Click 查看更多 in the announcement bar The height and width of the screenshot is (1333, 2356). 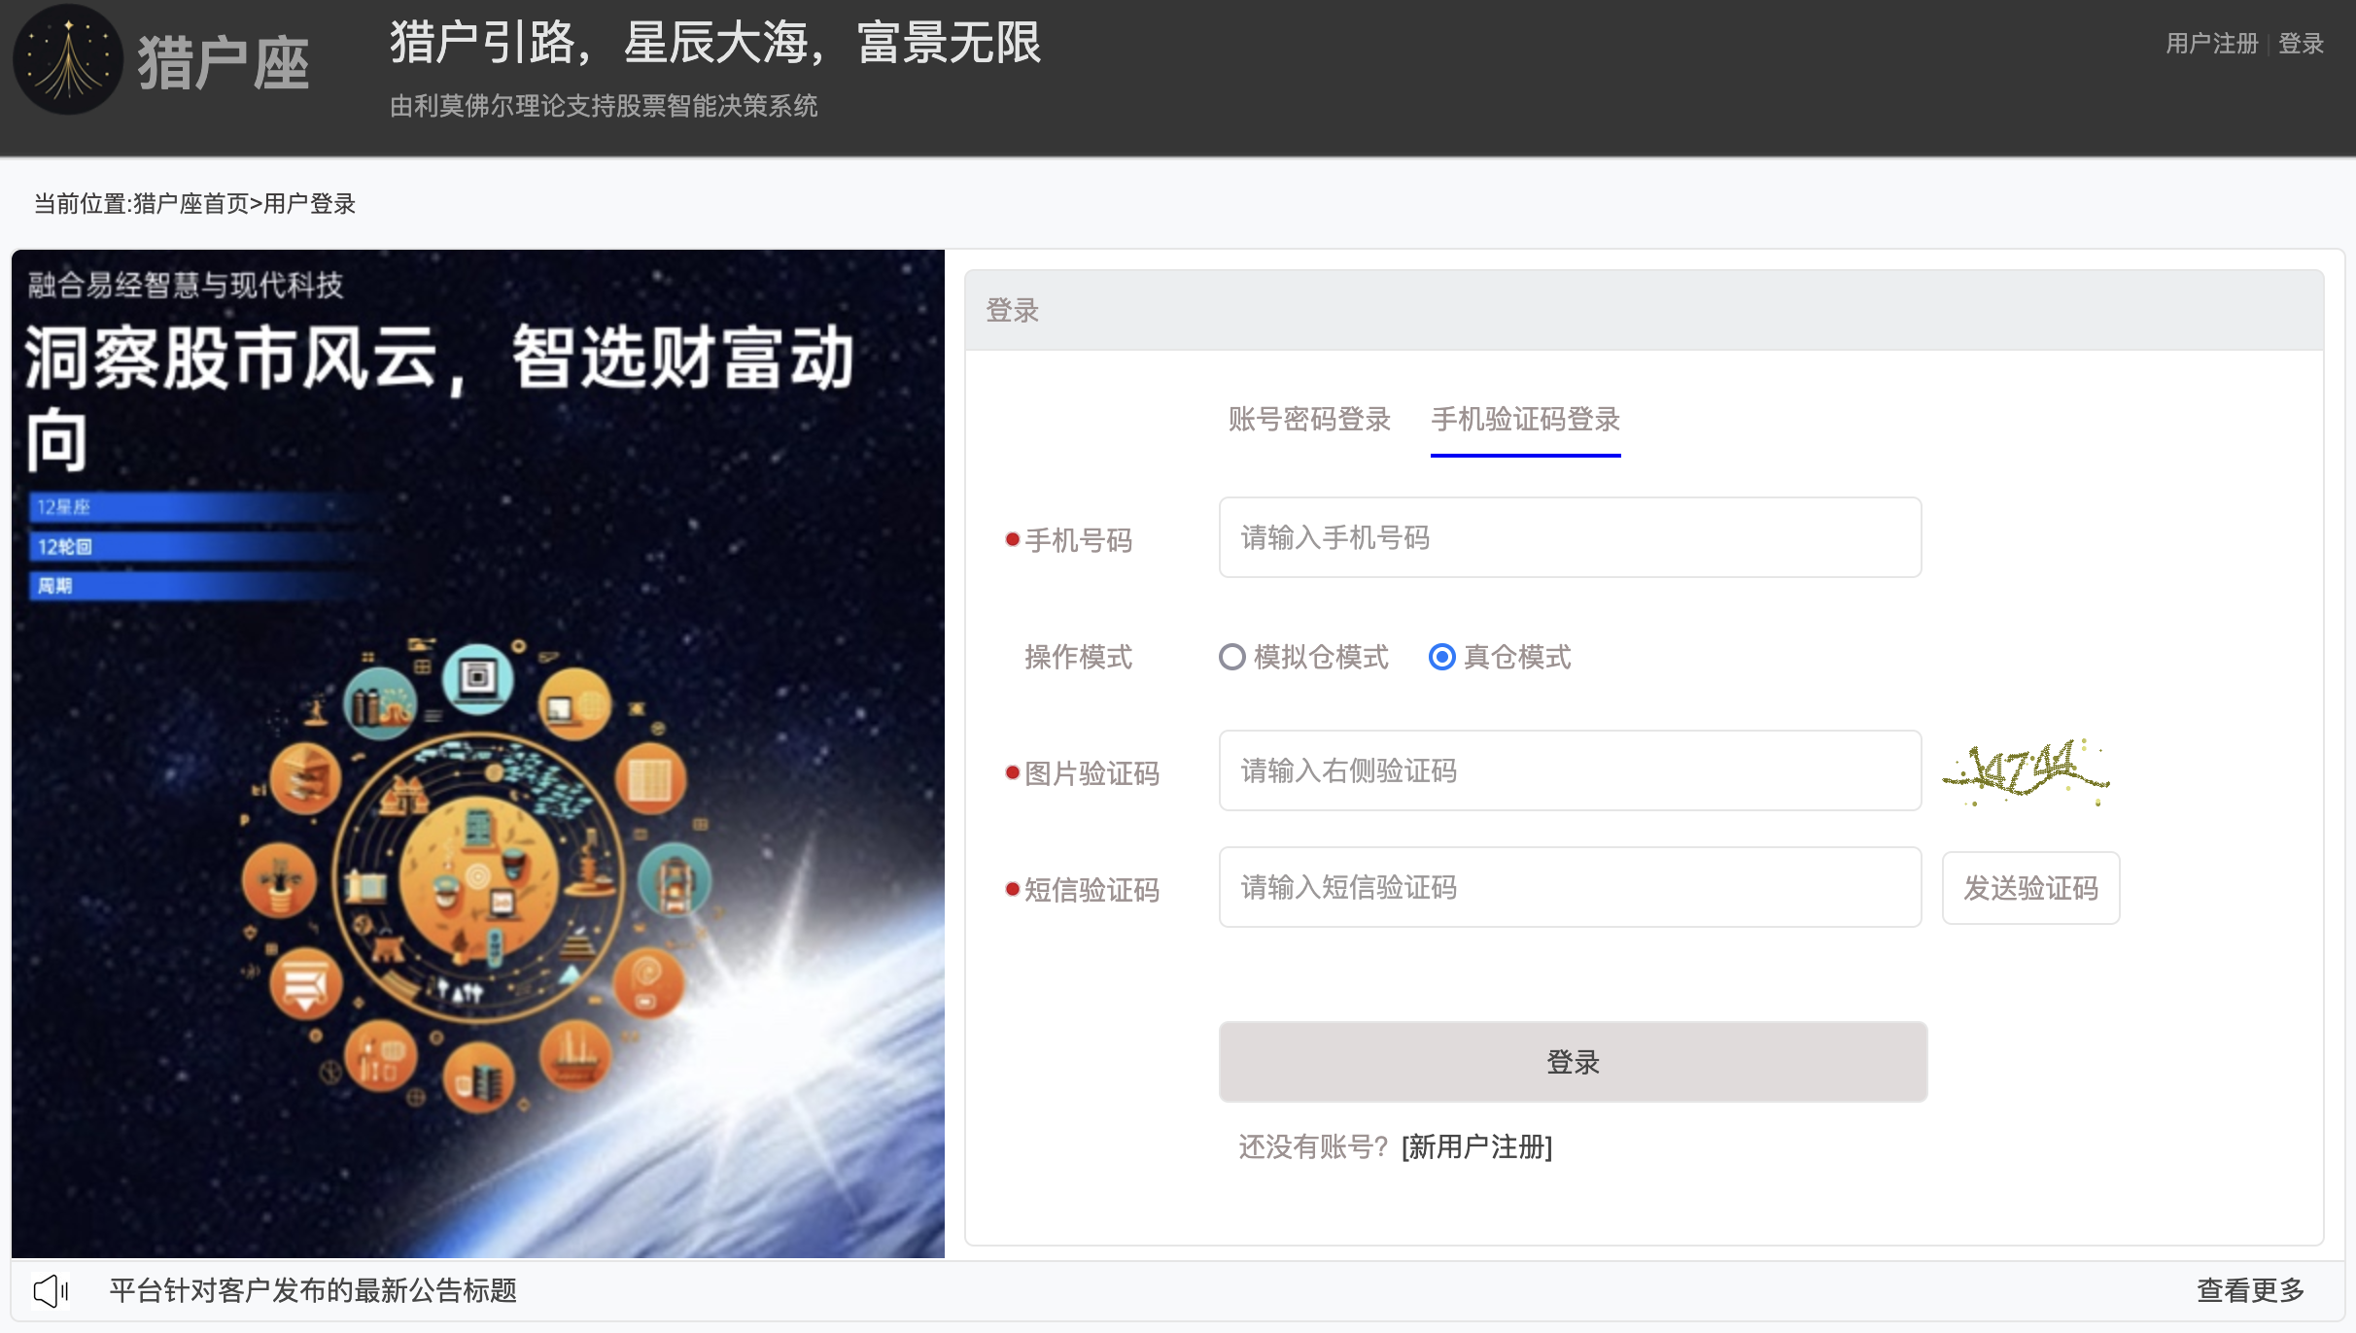tap(2251, 1291)
